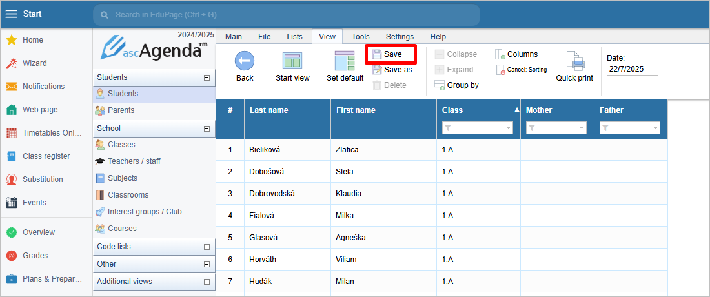Collapse the Students section

pos(207,78)
